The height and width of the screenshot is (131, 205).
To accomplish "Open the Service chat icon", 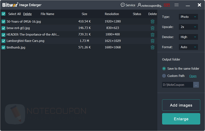I will (x=122, y=5).
